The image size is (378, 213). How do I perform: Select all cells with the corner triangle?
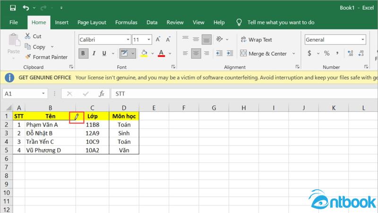click(9, 108)
